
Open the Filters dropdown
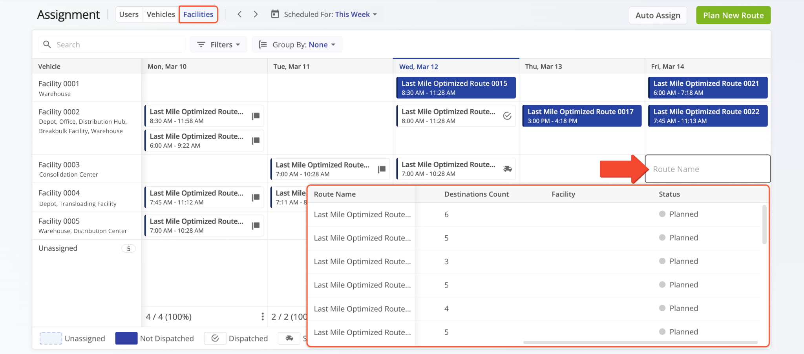(x=219, y=45)
